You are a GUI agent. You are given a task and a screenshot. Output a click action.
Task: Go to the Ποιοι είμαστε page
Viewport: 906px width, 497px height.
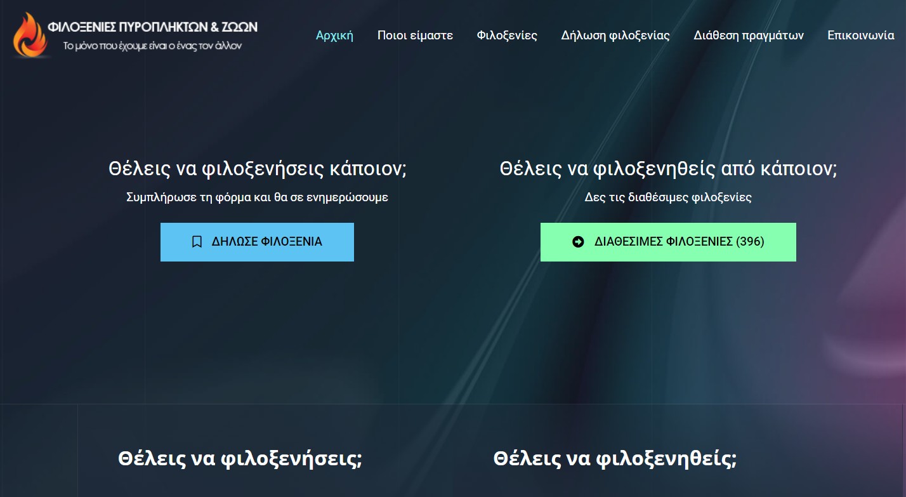(x=415, y=36)
